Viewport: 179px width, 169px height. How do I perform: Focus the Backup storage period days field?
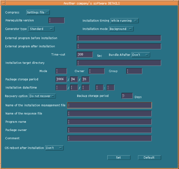[127, 96]
